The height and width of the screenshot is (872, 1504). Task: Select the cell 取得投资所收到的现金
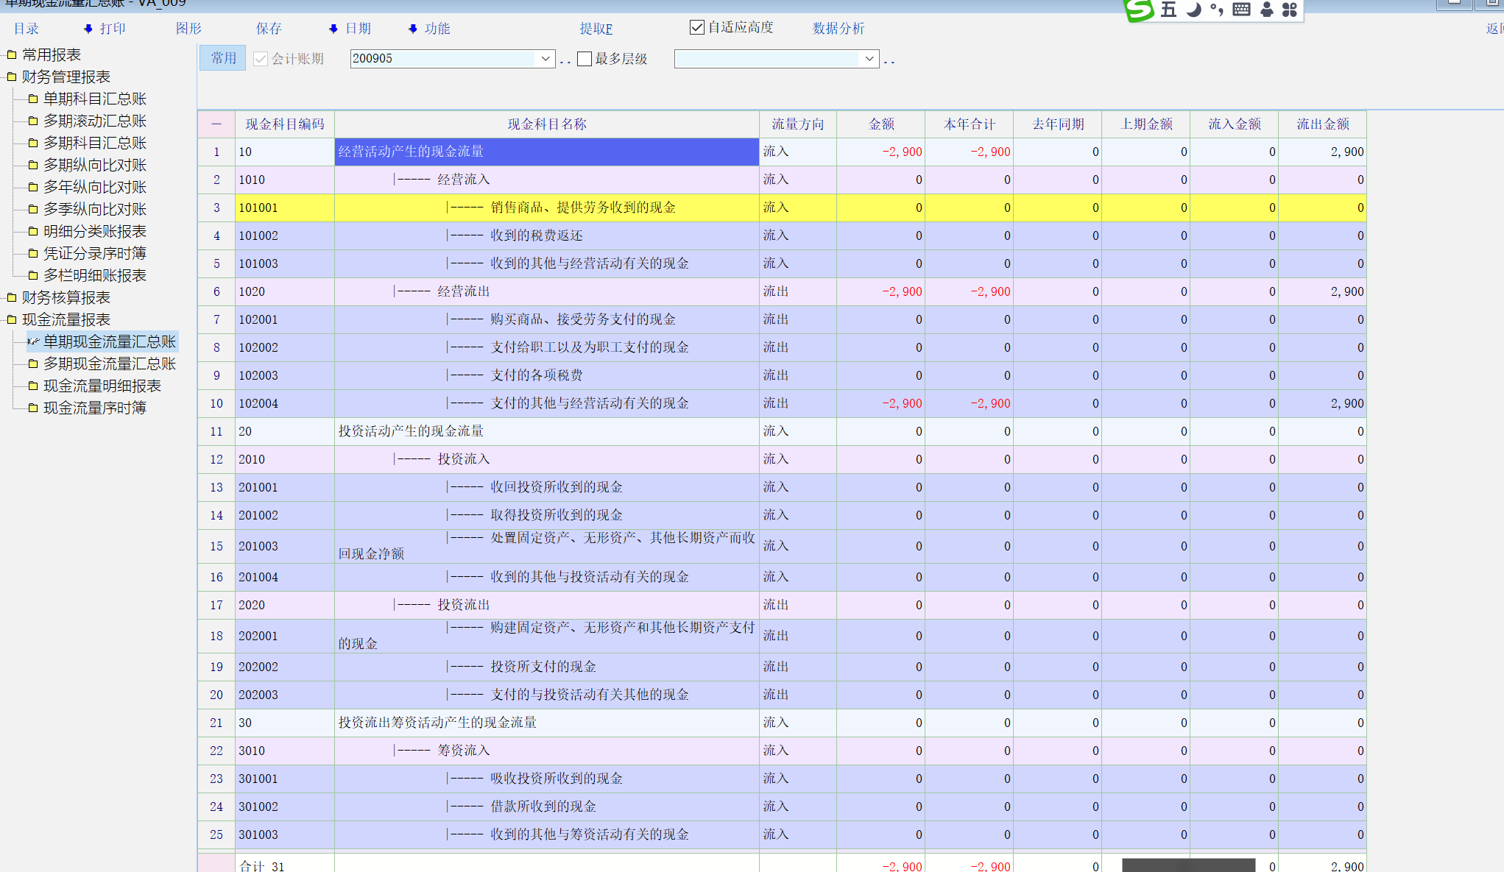point(547,515)
